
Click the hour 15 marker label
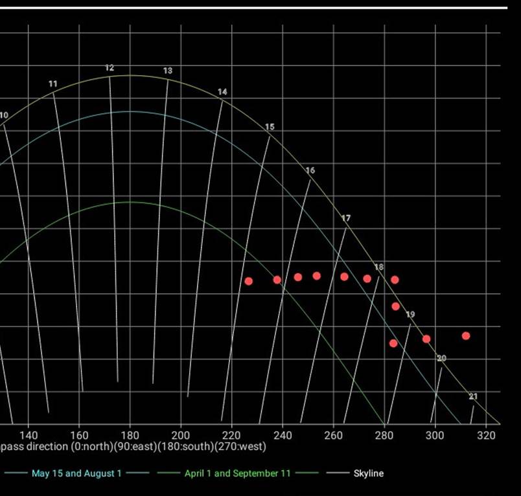point(270,127)
